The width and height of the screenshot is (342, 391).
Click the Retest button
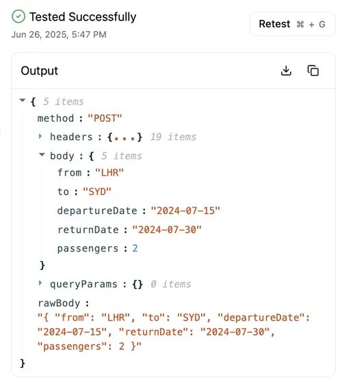292,24
